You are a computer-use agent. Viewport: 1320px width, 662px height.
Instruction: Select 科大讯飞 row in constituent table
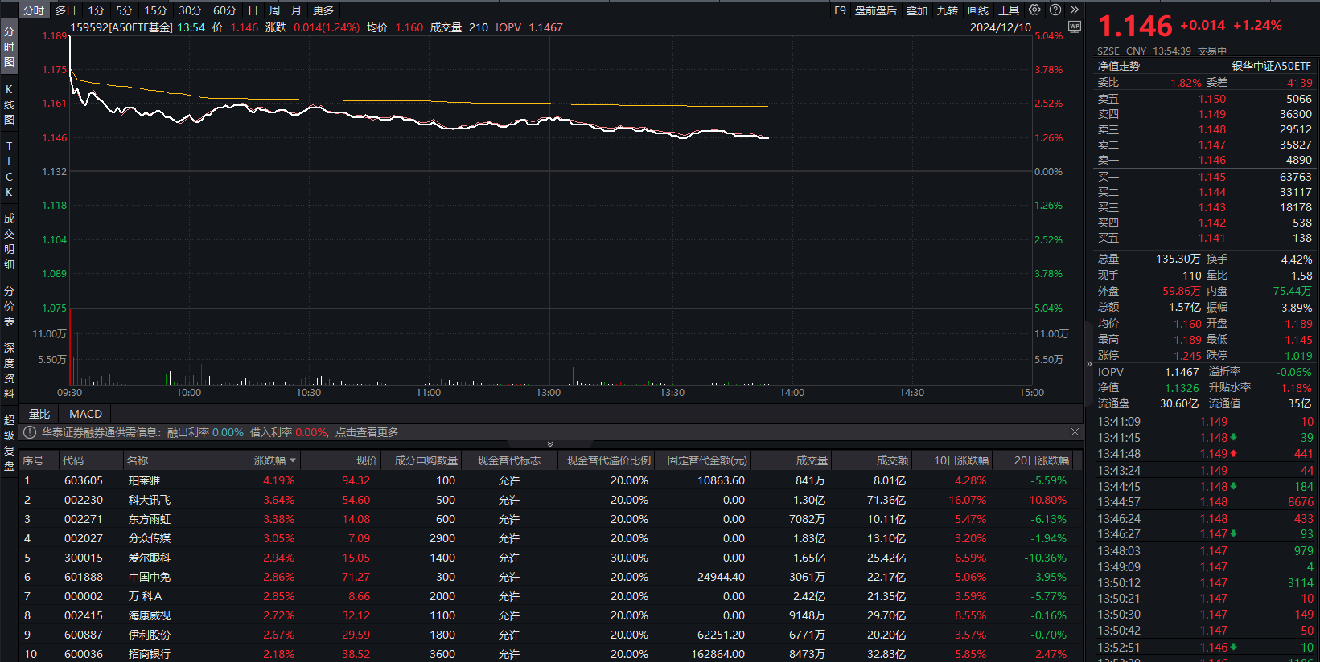click(x=150, y=500)
